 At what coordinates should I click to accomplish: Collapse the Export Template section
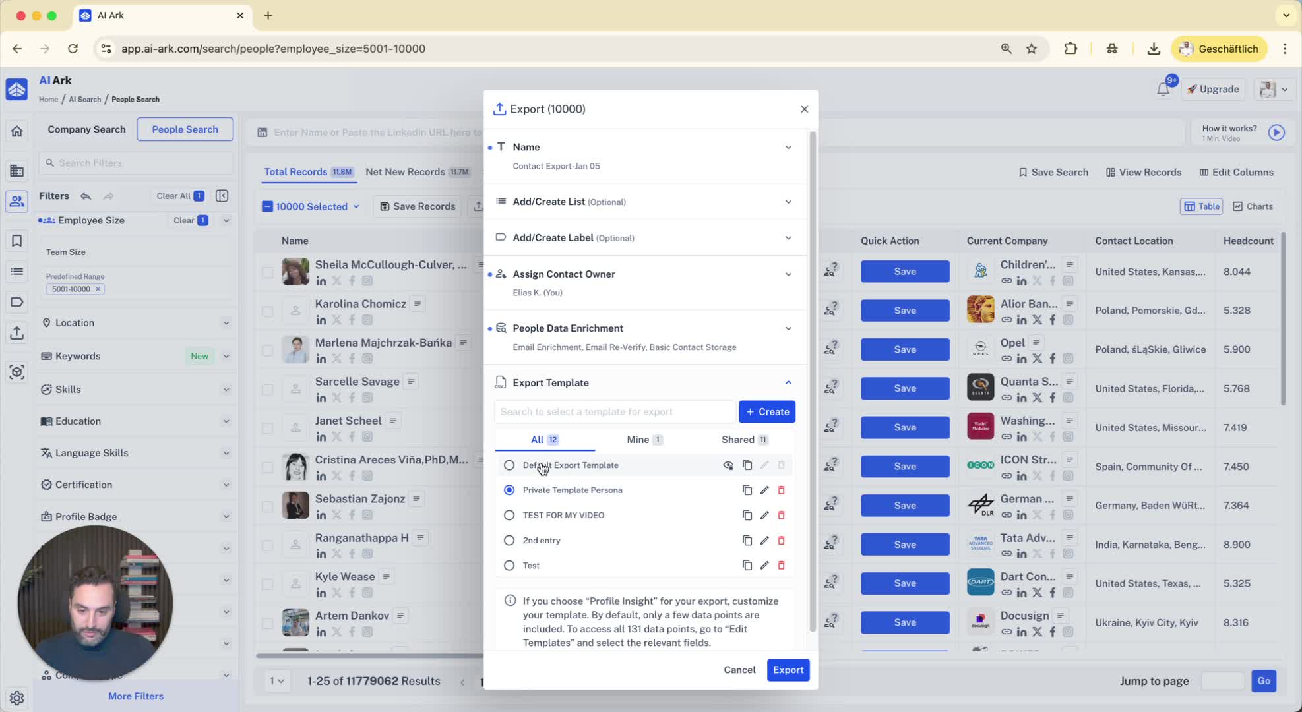(x=788, y=382)
